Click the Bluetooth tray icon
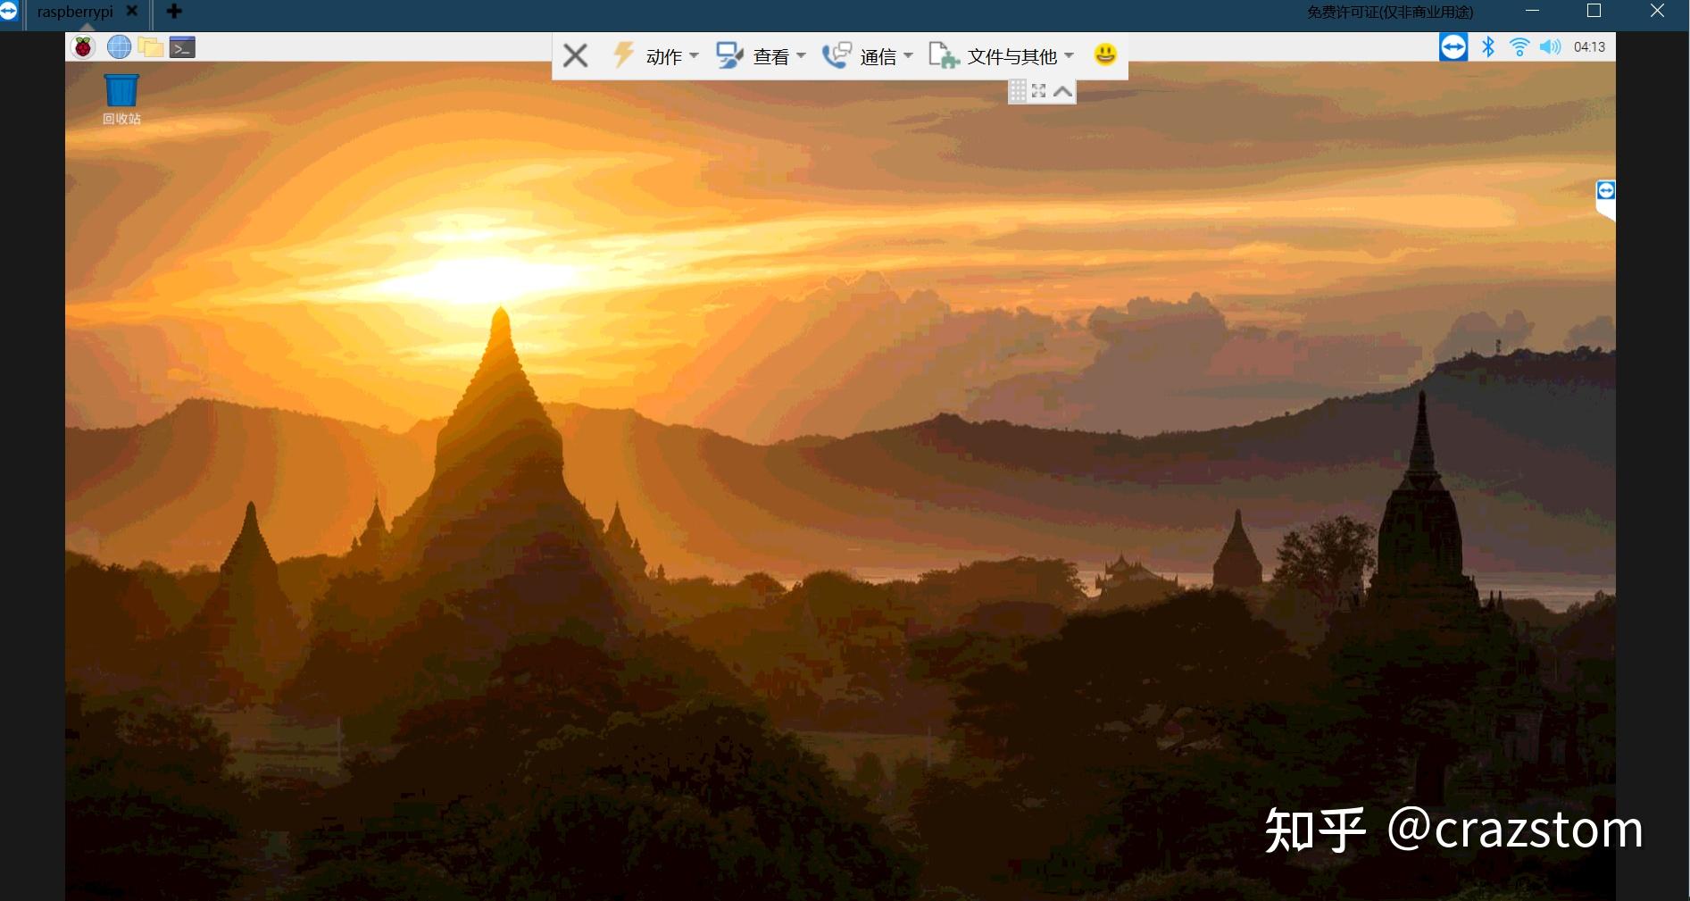This screenshot has height=901, width=1690. [1487, 47]
